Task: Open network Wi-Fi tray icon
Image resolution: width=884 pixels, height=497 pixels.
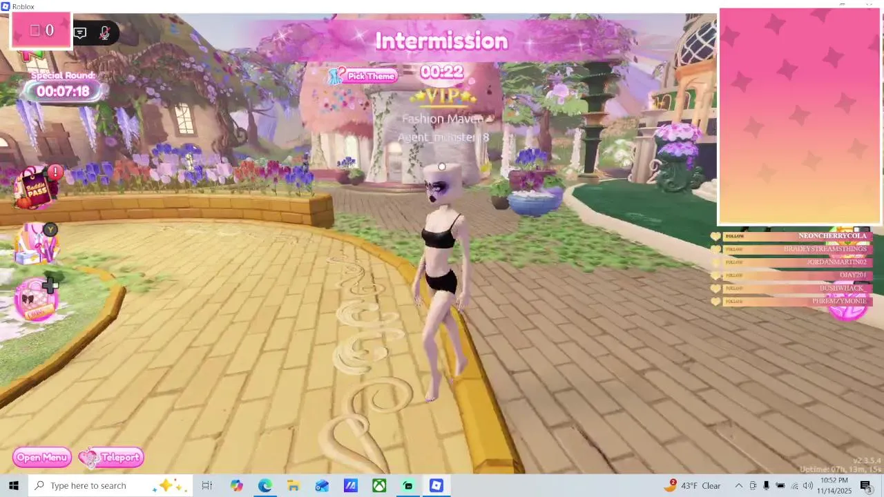Action: [794, 486]
